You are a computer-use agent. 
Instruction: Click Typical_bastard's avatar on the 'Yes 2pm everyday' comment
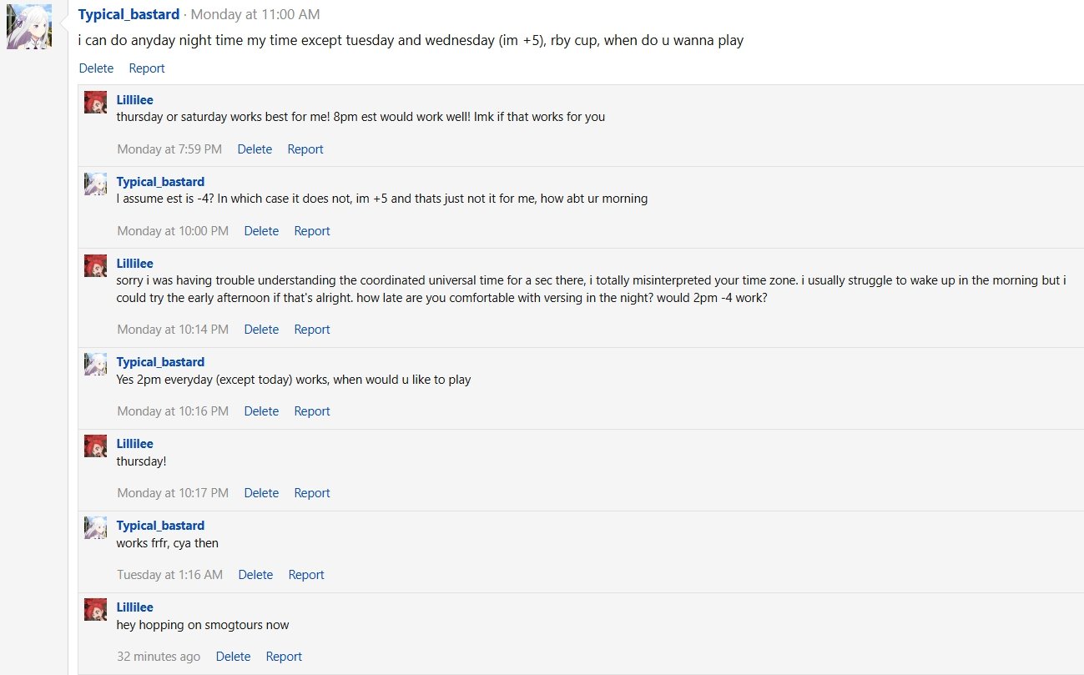[x=96, y=364]
